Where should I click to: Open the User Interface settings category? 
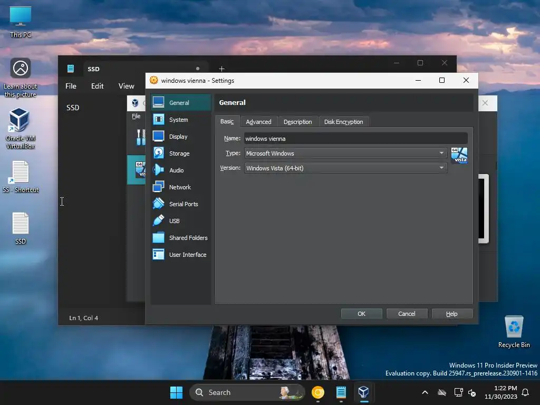(181, 255)
